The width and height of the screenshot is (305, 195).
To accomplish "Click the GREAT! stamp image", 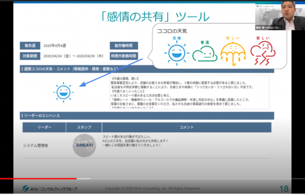I will click(x=84, y=145).
